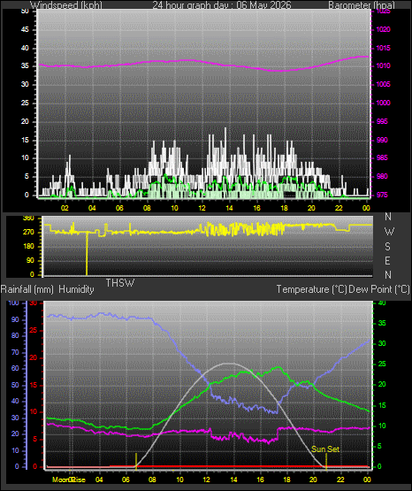412x491 pixels.
Task: Click the THSW label
Action: 120,283
